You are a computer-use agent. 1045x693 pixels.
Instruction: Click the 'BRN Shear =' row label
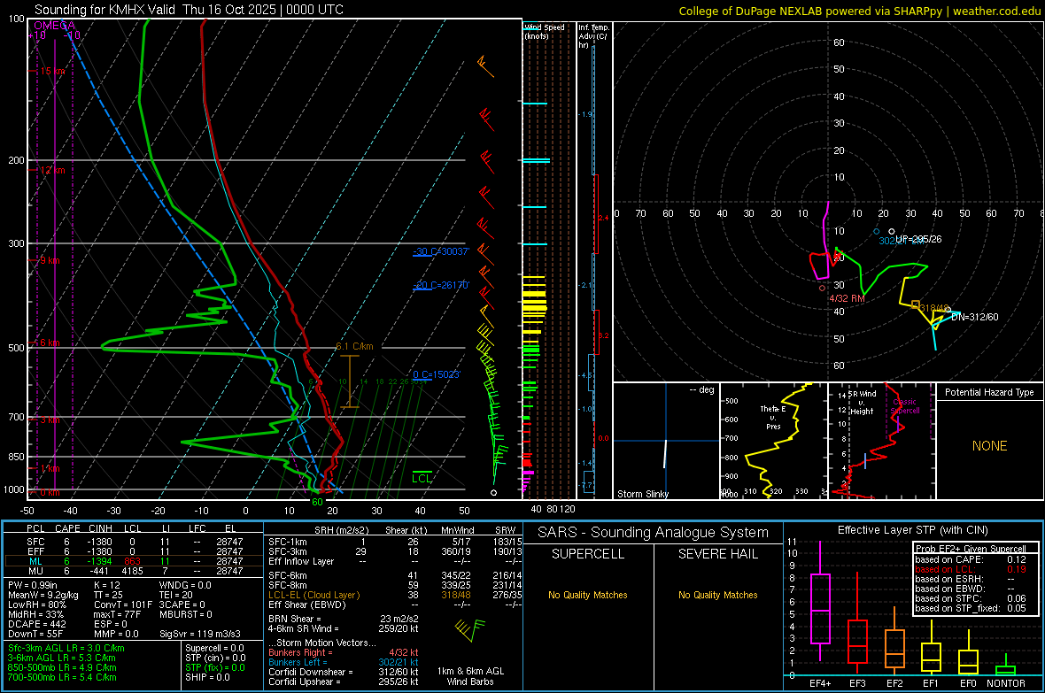tap(295, 619)
